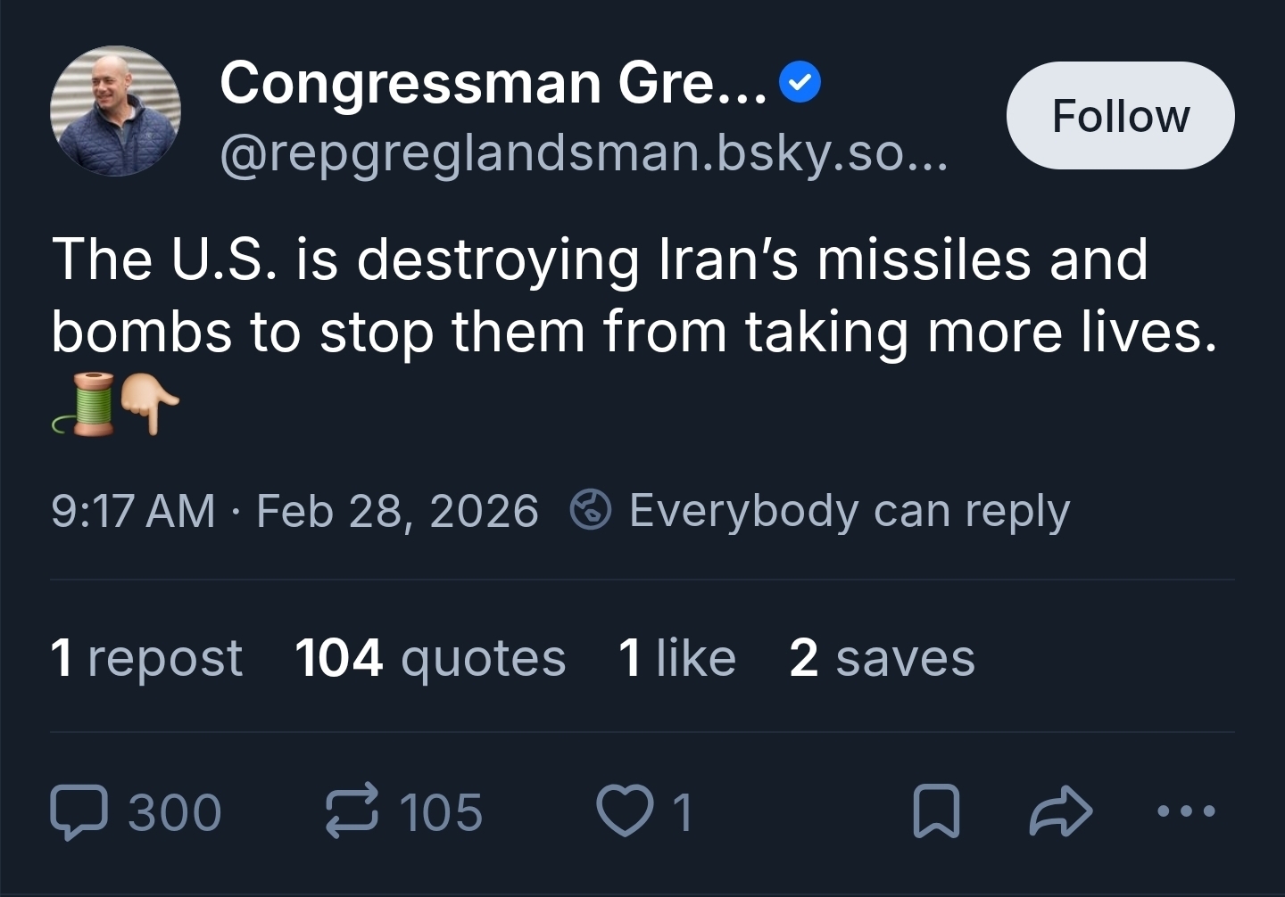Like the post with heart icon
1285x897 pixels.
tap(624, 811)
